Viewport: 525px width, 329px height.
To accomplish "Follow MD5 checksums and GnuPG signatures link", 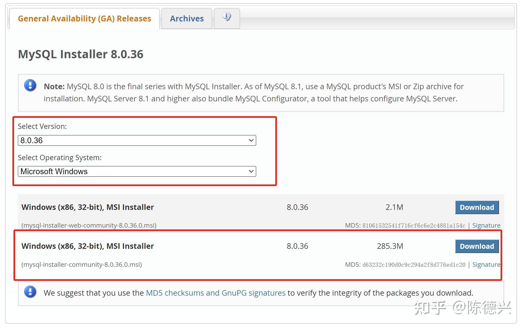I will click(x=215, y=293).
